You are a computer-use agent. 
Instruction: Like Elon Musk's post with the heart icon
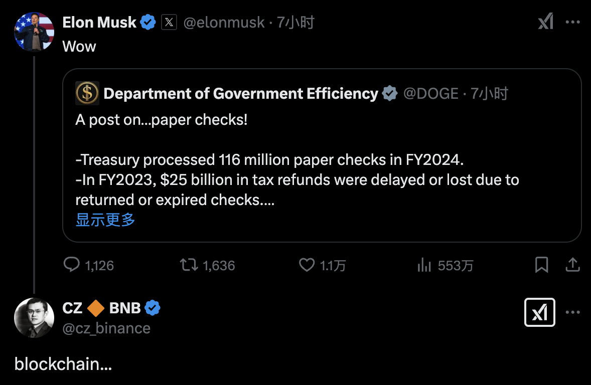[x=307, y=265]
